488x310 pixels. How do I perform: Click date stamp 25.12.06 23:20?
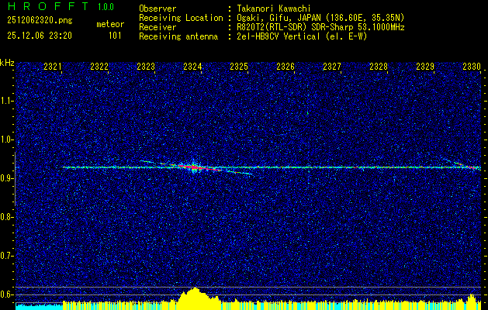[x=40, y=36]
